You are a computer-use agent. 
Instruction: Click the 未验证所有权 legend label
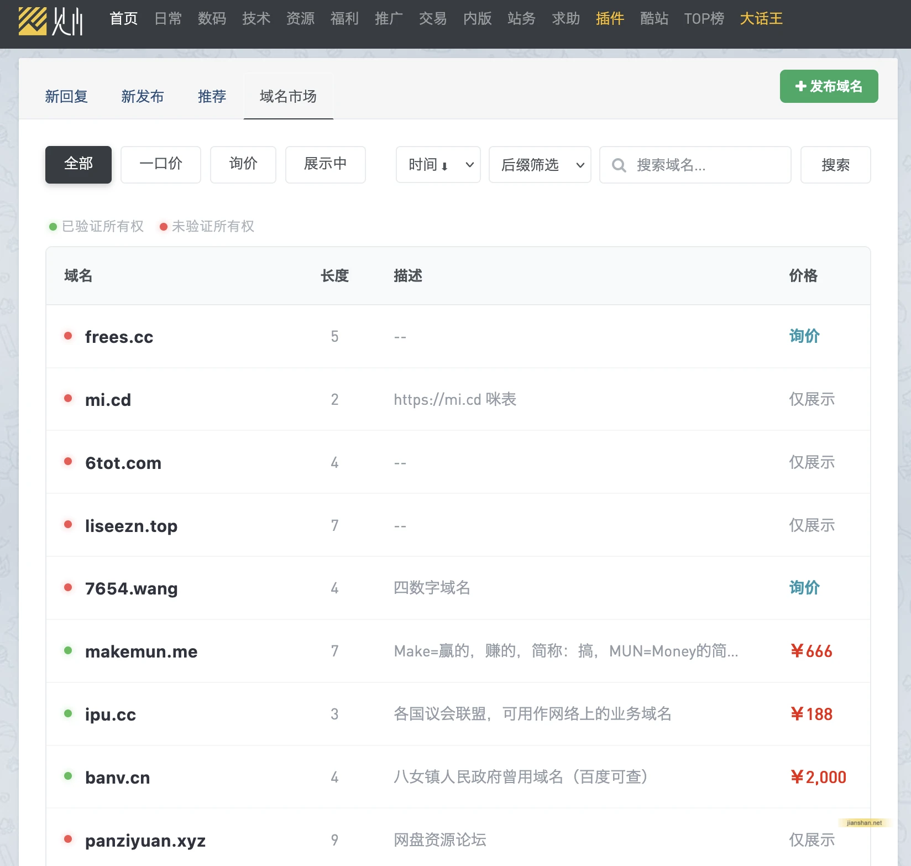[213, 226]
